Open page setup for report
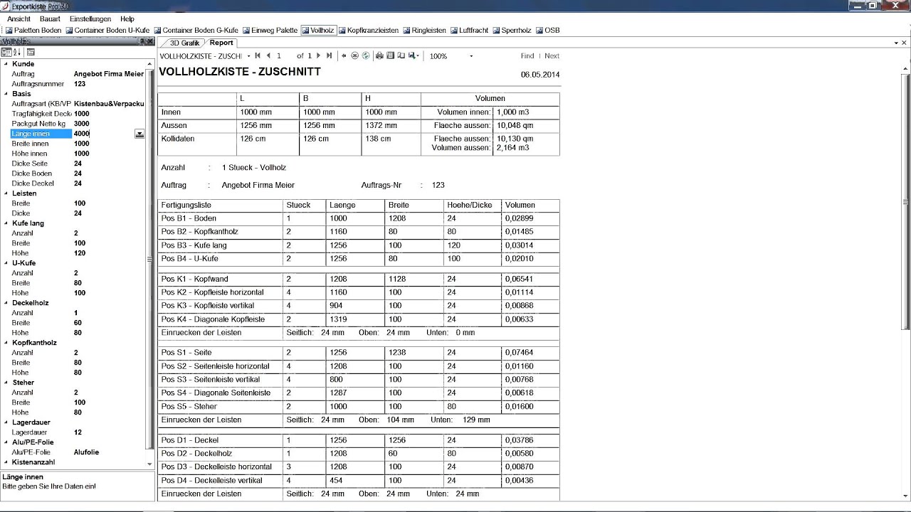This screenshot has height=512, width=911. pos(401,55)
